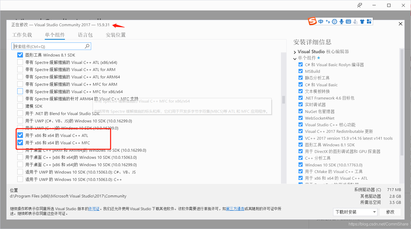Uncheck 用于 x86 和 x64 的 Visual C++ MFC

20,142
